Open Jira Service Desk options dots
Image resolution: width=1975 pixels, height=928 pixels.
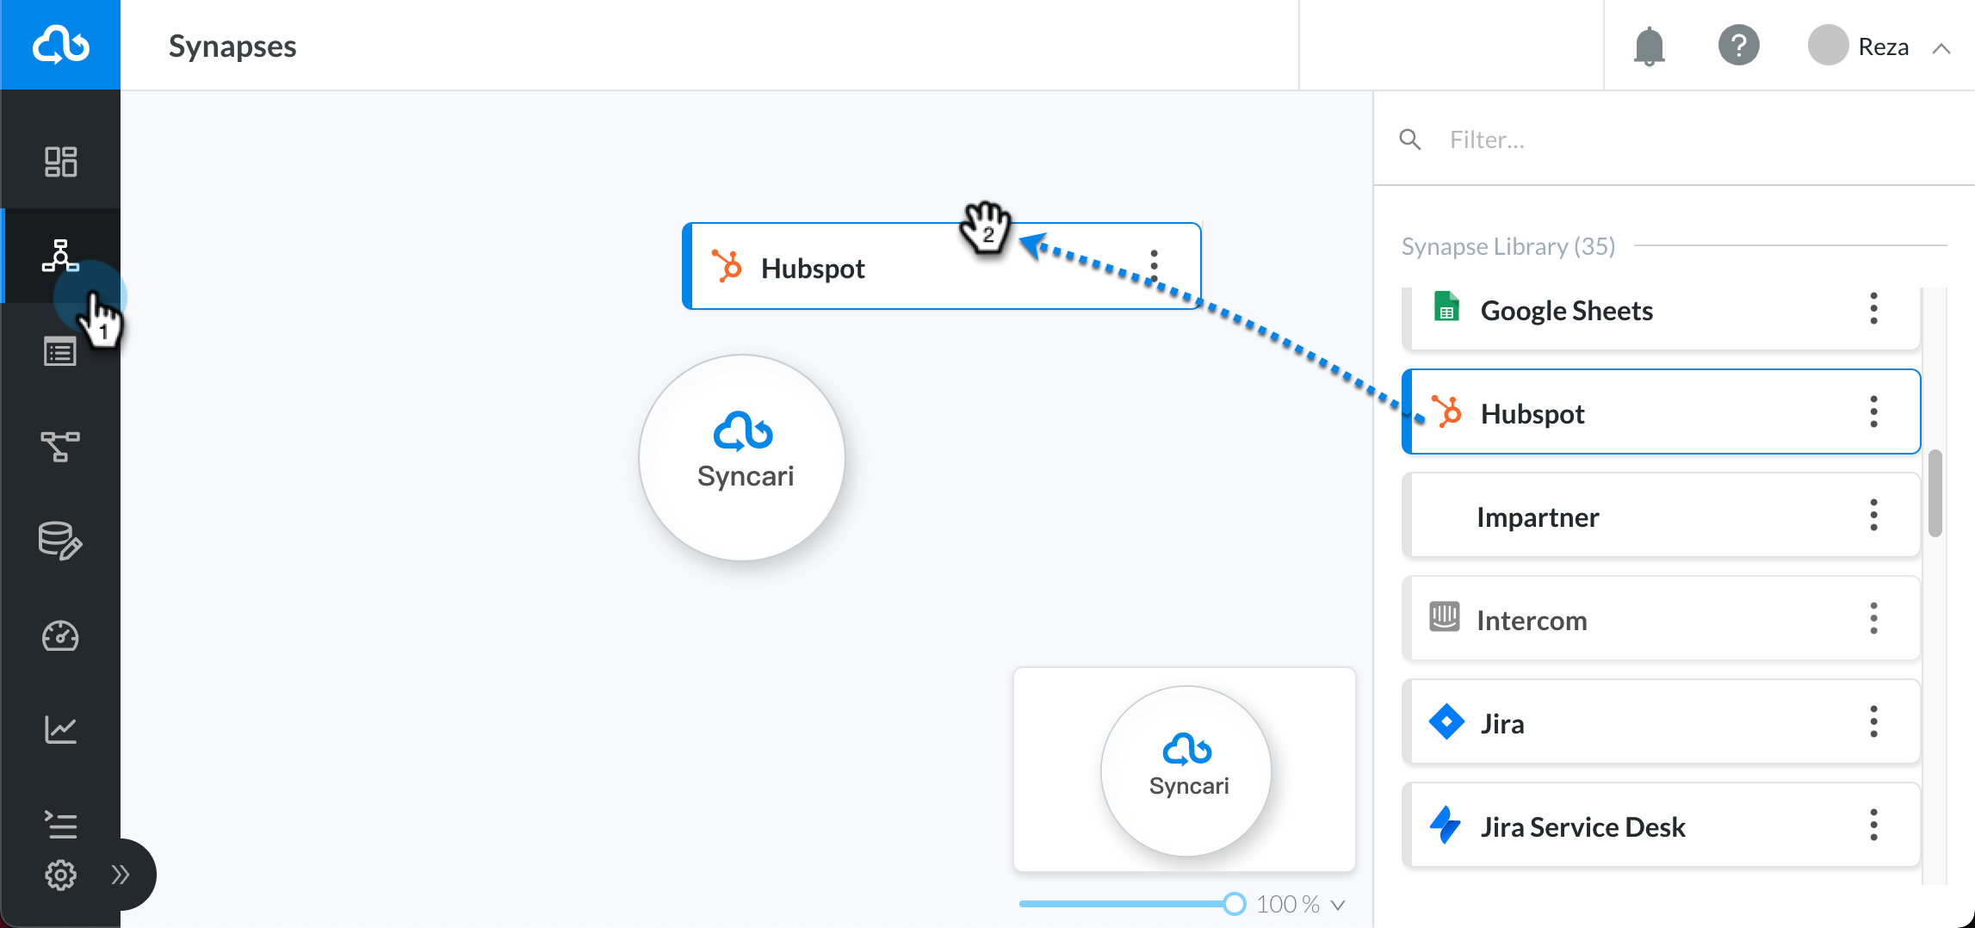click(x=1873, y=825)
